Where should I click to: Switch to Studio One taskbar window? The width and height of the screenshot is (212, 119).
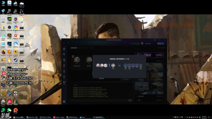tap(32, 117)
